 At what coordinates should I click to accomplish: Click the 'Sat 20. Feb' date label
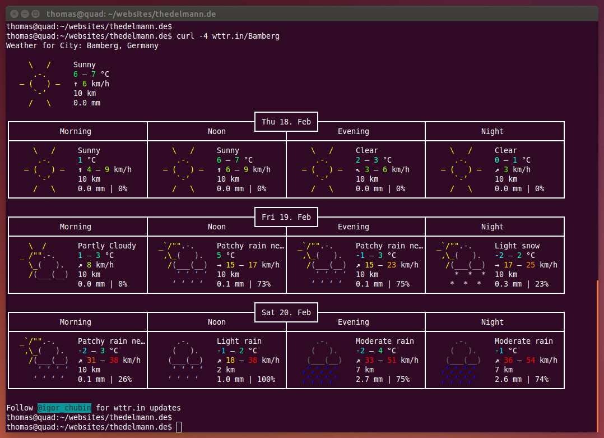(x=286, y=312)
